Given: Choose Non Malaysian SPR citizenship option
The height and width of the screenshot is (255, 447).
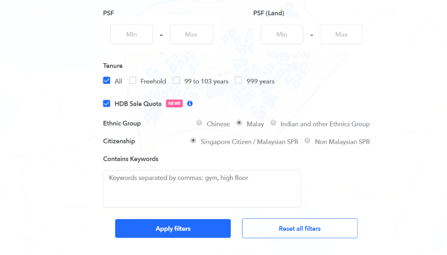Looking at the screenshot, I should pos(307,140).
